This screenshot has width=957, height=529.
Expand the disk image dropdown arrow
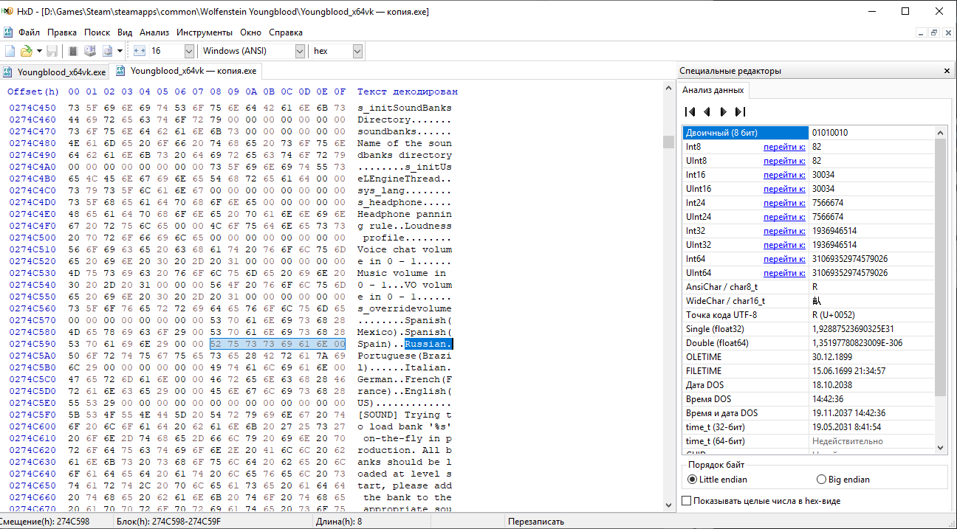tap(120, 51)
